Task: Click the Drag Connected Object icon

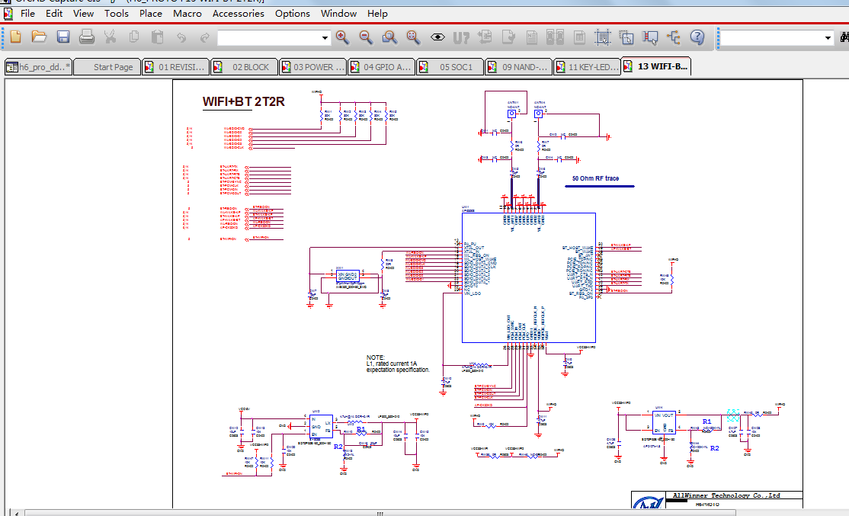Action: (650, 37)
